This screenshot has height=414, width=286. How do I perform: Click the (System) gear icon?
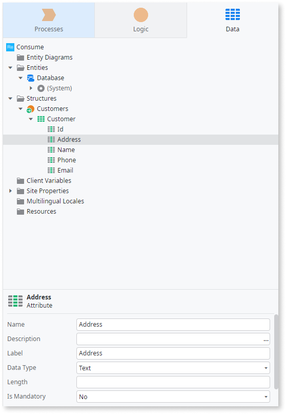pyautogui.click(x=41, y=88)
